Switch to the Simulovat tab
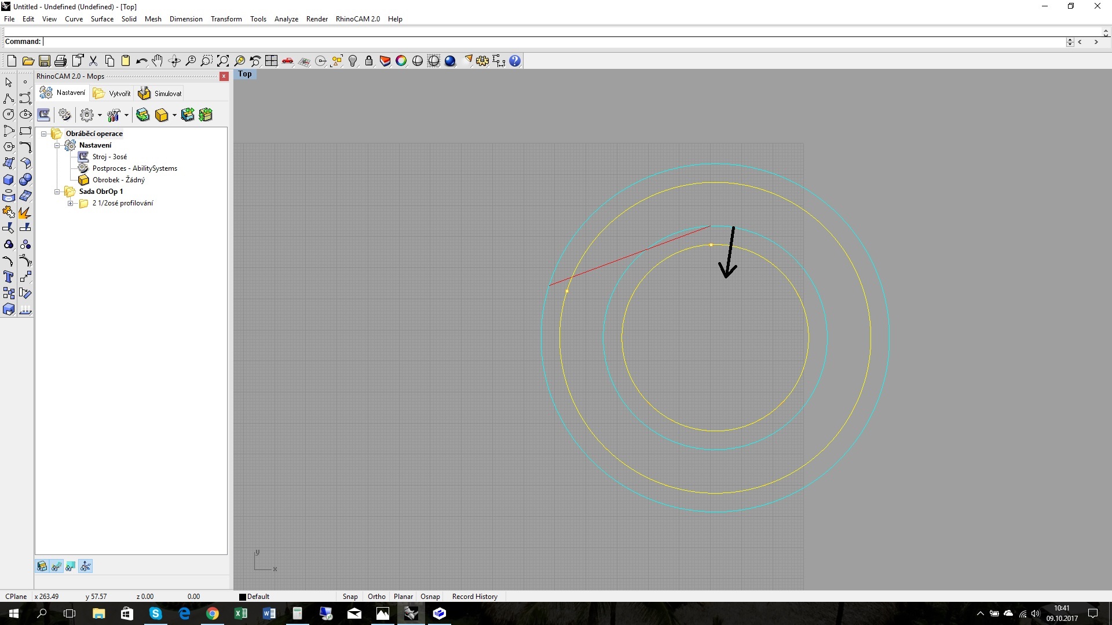Viewport: 1112px width, 625px height. [x=161, y=93]
